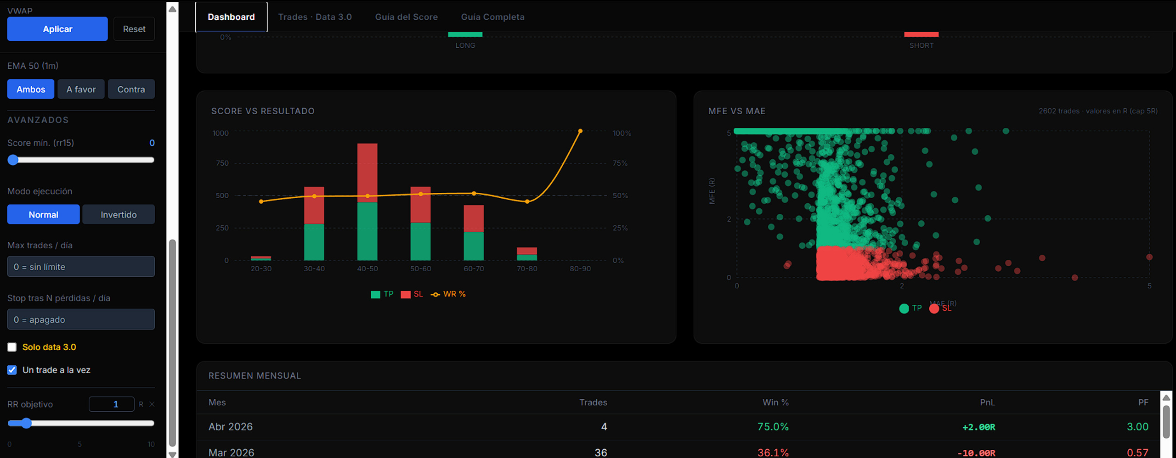Uncheck Un trade a la vez
This screenshot has height=458, width=1176.
(x=12, y=370)
